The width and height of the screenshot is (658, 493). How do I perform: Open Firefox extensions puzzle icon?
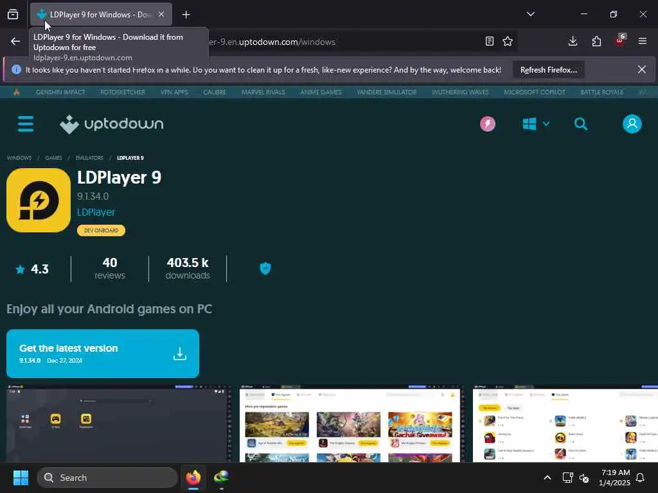tap(596, 41)
